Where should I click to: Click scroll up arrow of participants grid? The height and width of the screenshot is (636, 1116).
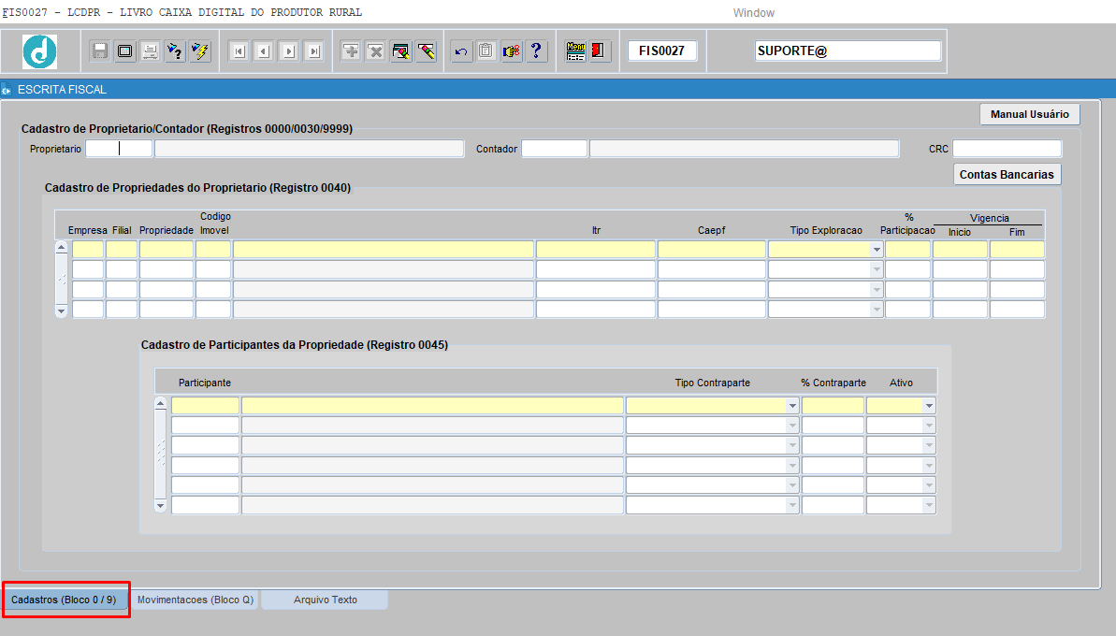coord(160,403)
